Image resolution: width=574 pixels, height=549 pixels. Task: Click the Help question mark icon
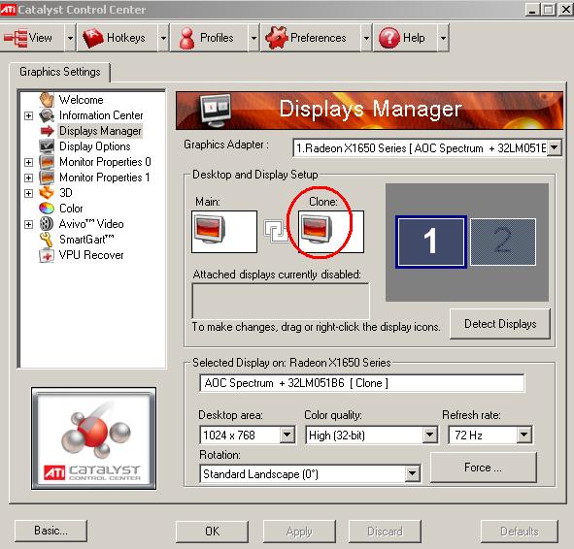389,38
